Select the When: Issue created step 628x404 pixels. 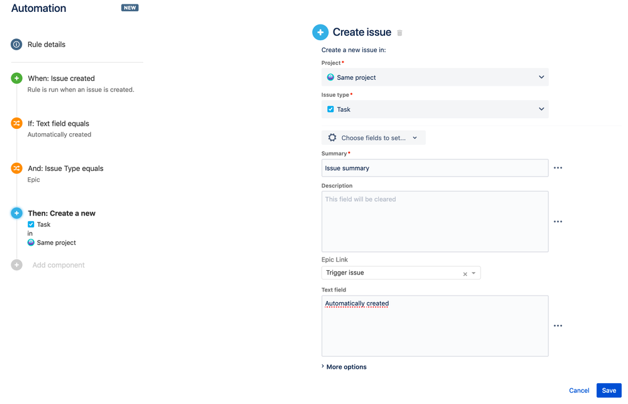click(61, 79)
